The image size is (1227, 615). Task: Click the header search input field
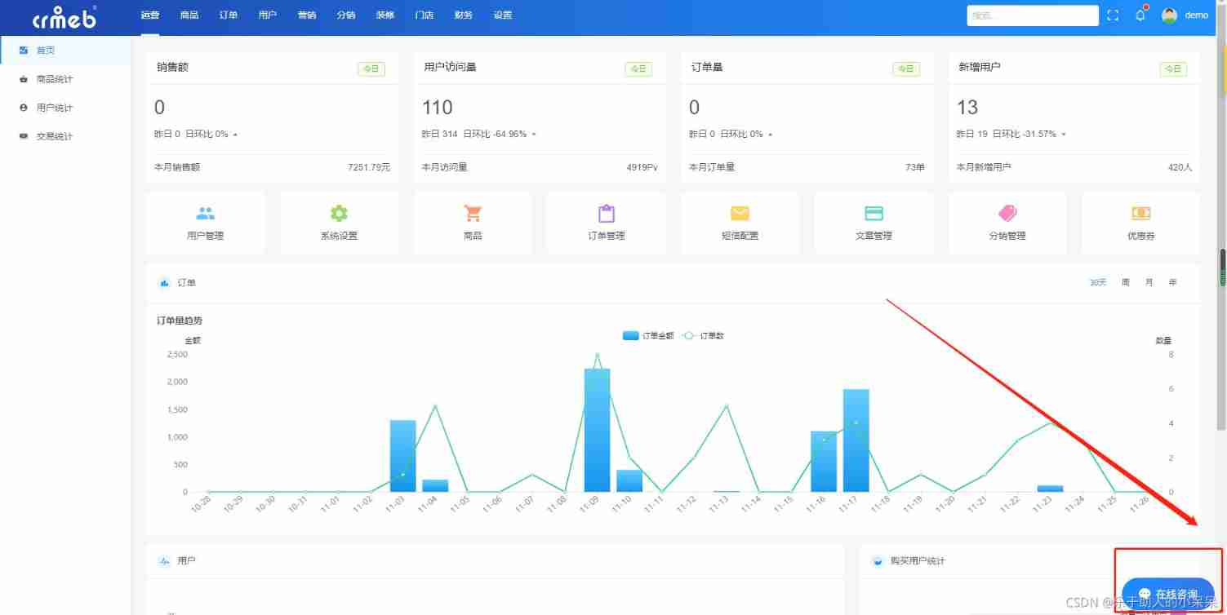(1032, 15)
